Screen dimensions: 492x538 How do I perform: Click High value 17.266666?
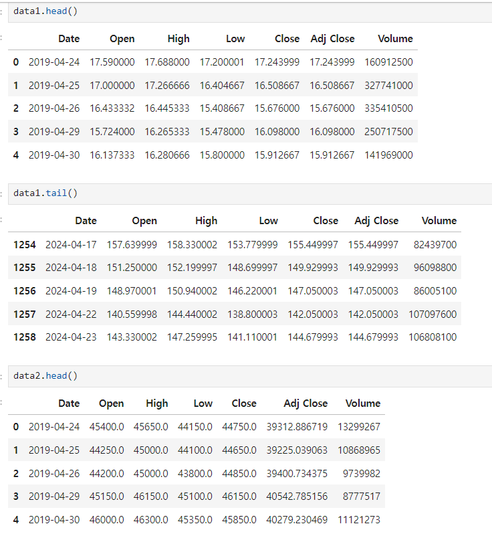pyautogui.click(x=167, y=86)
